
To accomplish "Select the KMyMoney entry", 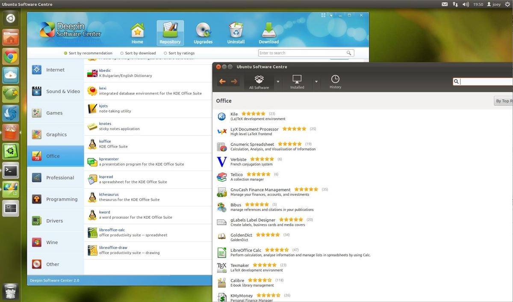I will tap(363, 297).
